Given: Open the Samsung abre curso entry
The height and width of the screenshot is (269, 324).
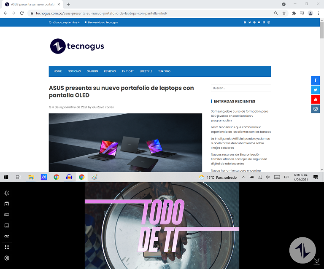Looking at the screenshot, I should tap(240, 116).
